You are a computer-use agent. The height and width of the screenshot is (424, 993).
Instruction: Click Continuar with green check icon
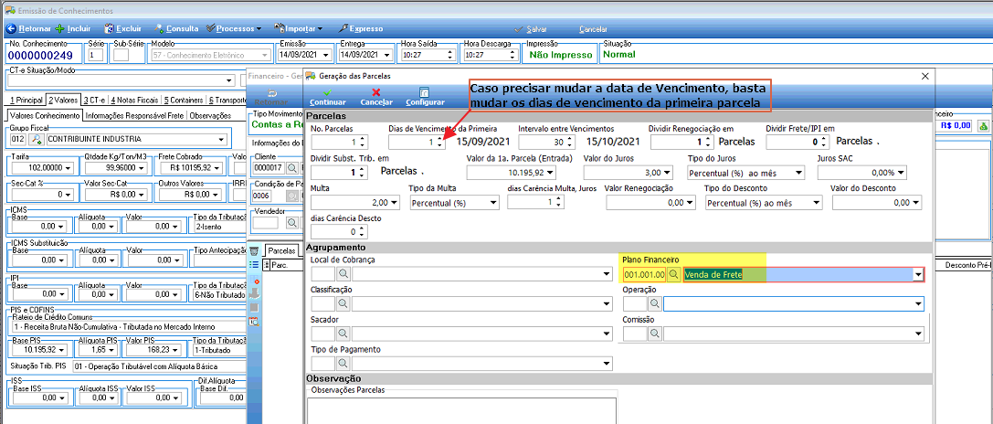click(327, 97)
